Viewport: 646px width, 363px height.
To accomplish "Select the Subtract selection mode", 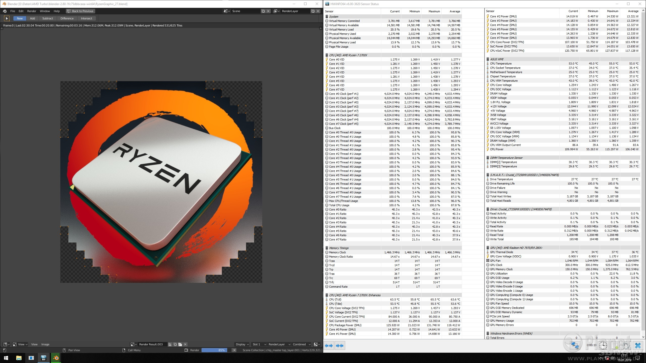I will pos(48,18).
